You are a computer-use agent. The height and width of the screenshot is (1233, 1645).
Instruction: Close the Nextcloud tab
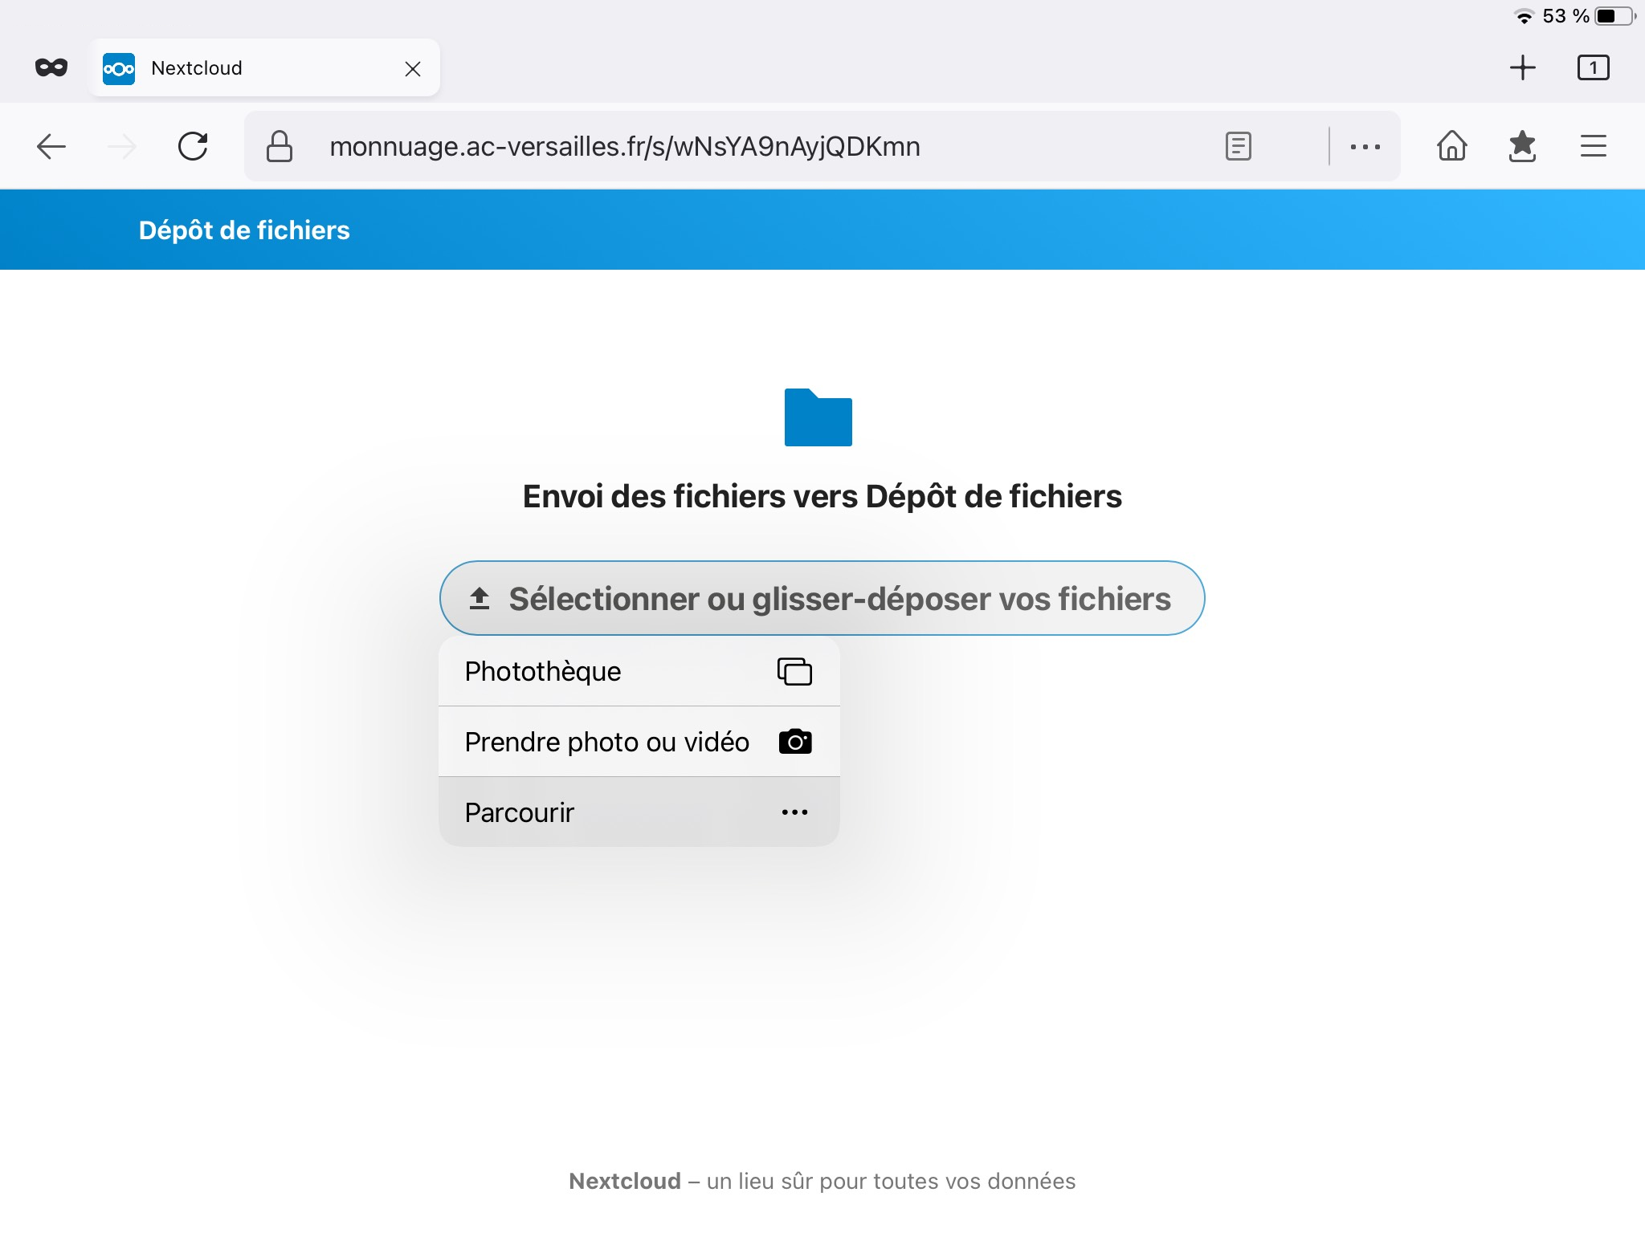click(413, 69)
